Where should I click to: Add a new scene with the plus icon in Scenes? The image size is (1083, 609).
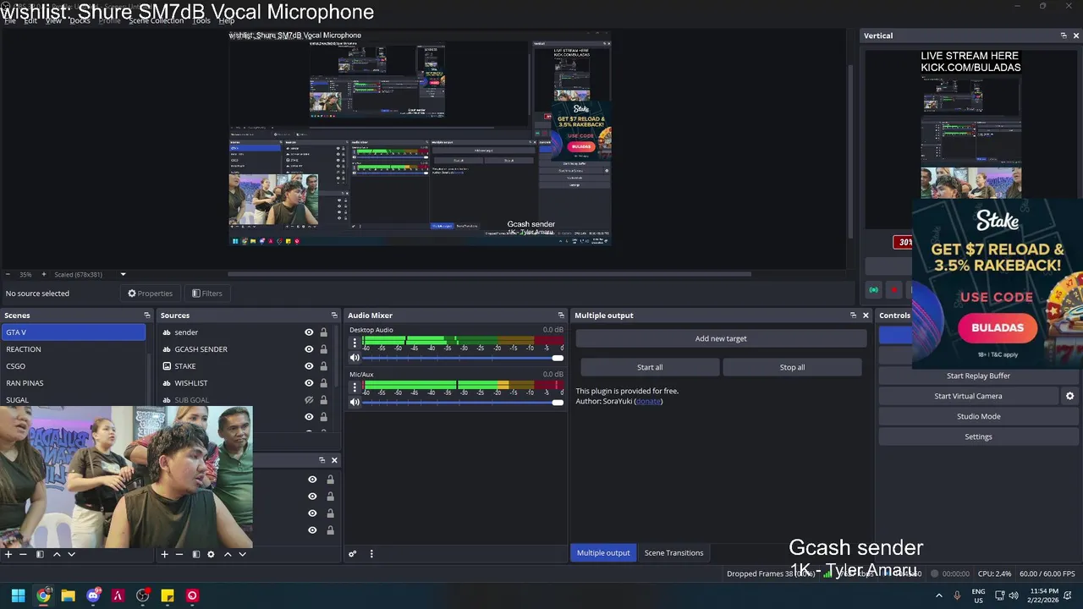[8, 554]
